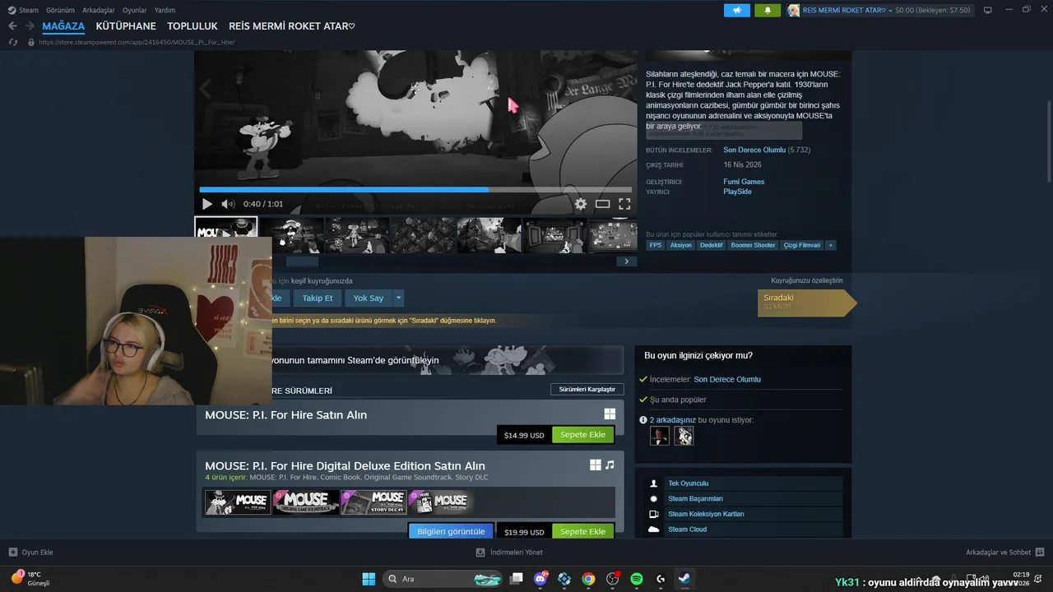Add tag with the plus button
The image size is (1053, 592).
click(831, 245)
